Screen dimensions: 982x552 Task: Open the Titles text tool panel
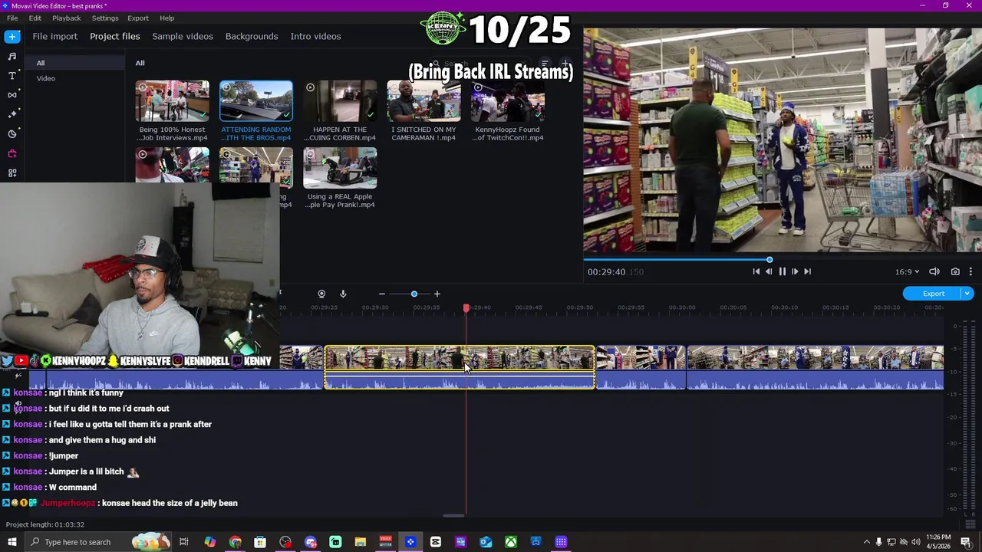pos(12,75)
